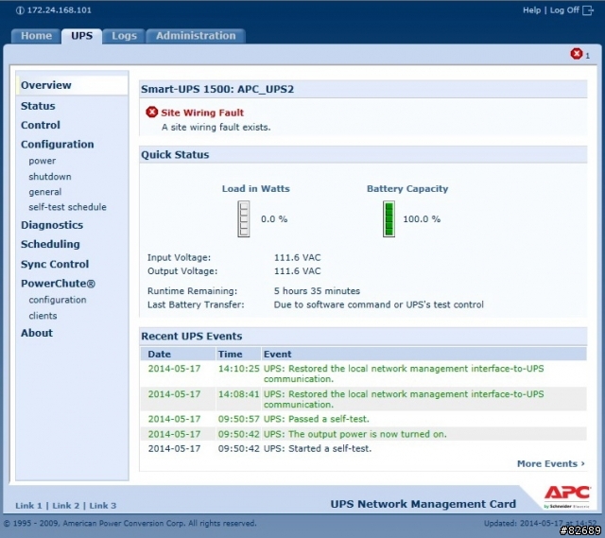Go to Diagnostics
Image resolution: width=605 pixels, height=538 pixels.
52,225
